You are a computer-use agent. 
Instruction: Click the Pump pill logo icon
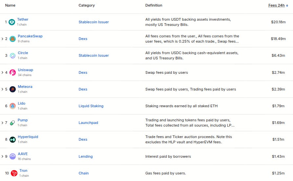coord(12,123)
